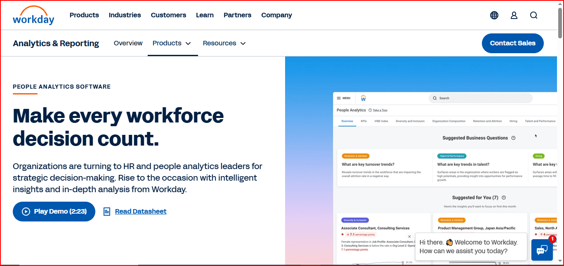This screenshot has height=266, width=564.
Task: Click Play Demo (2:23) button
Action: 54,212
